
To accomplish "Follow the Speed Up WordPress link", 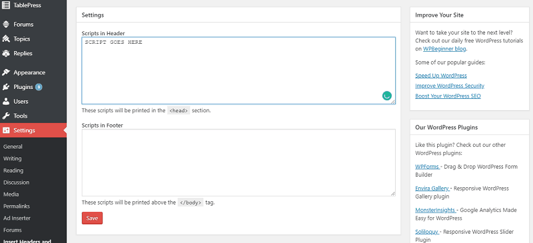I will click(x=441, y=76).
